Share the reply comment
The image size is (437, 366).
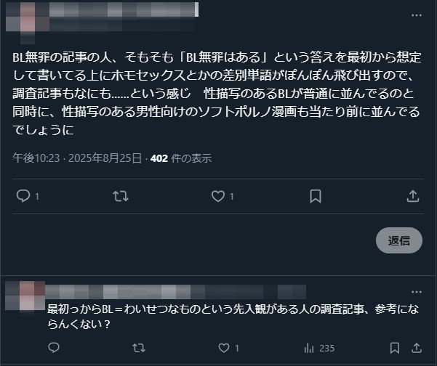coord(417,348)
